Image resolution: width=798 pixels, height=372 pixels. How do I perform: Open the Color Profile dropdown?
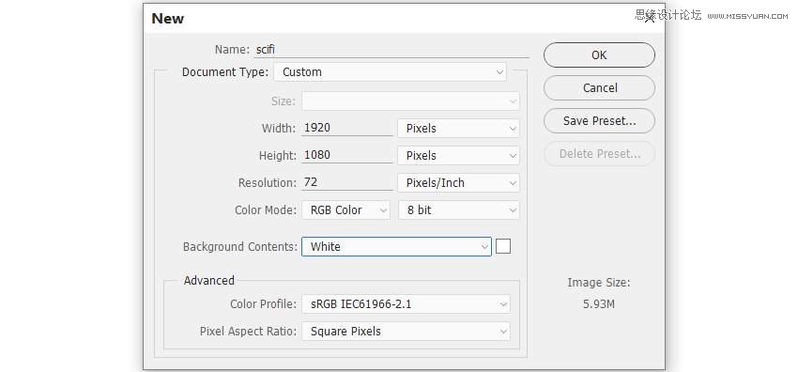(x=406, y=304)
